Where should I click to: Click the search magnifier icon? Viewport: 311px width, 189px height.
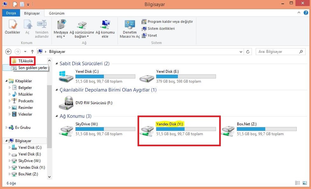301,52
